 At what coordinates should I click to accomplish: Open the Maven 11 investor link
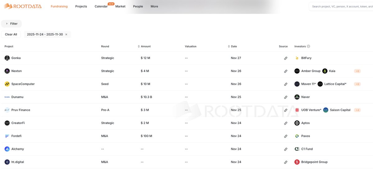coord(309,84)
